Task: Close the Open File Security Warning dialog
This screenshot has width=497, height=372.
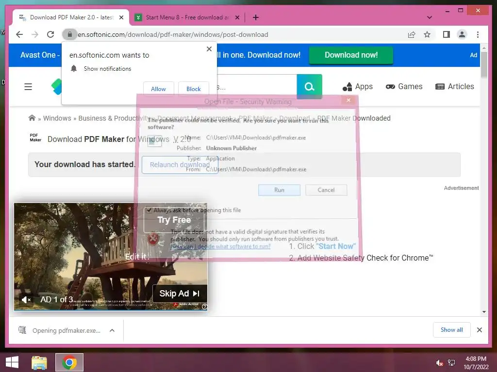Action: pyautogui.click(x=348, y=100)
